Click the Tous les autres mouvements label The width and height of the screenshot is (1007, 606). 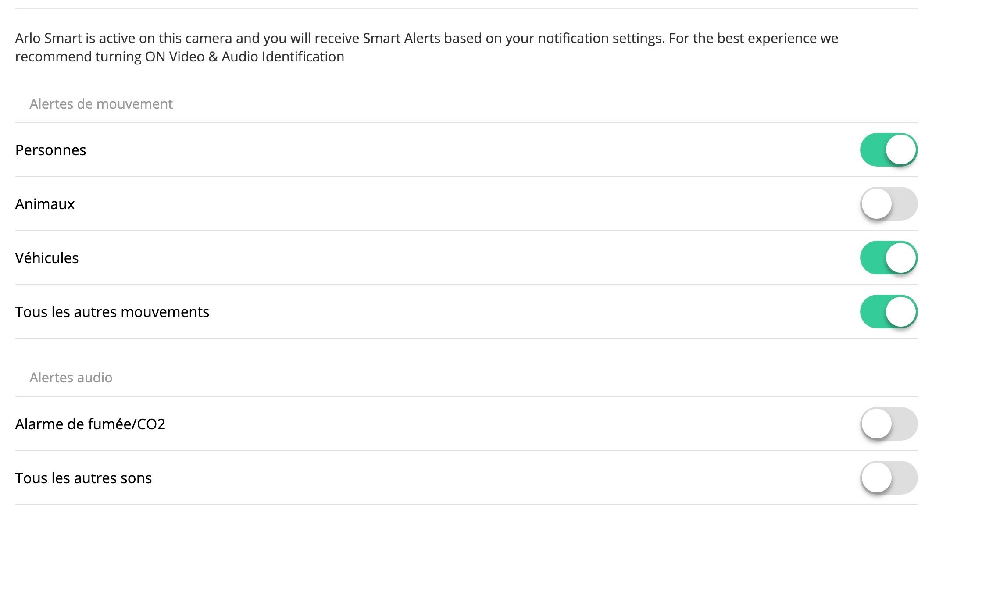pos(112,312)
